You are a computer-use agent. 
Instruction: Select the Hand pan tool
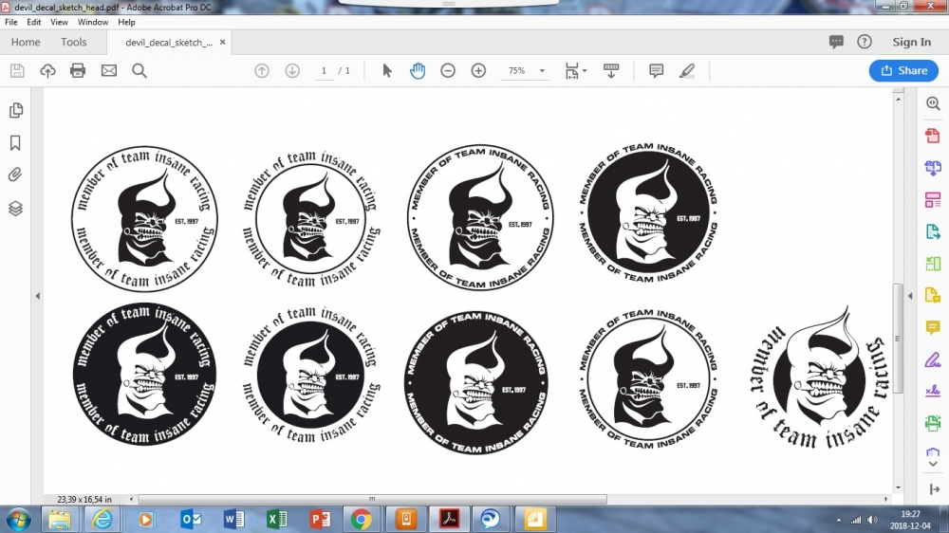coord(418,71)
